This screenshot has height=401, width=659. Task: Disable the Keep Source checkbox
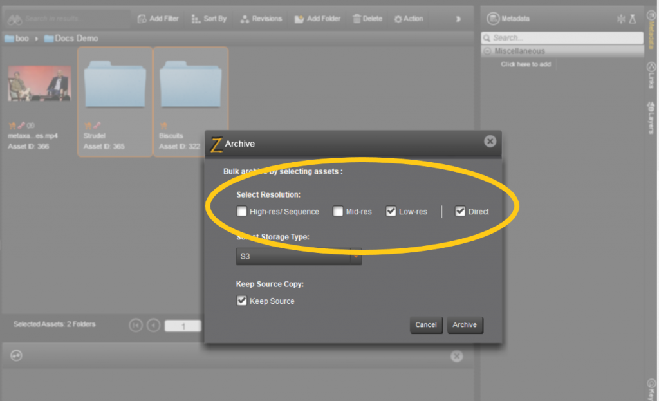[x=242, y=301]
